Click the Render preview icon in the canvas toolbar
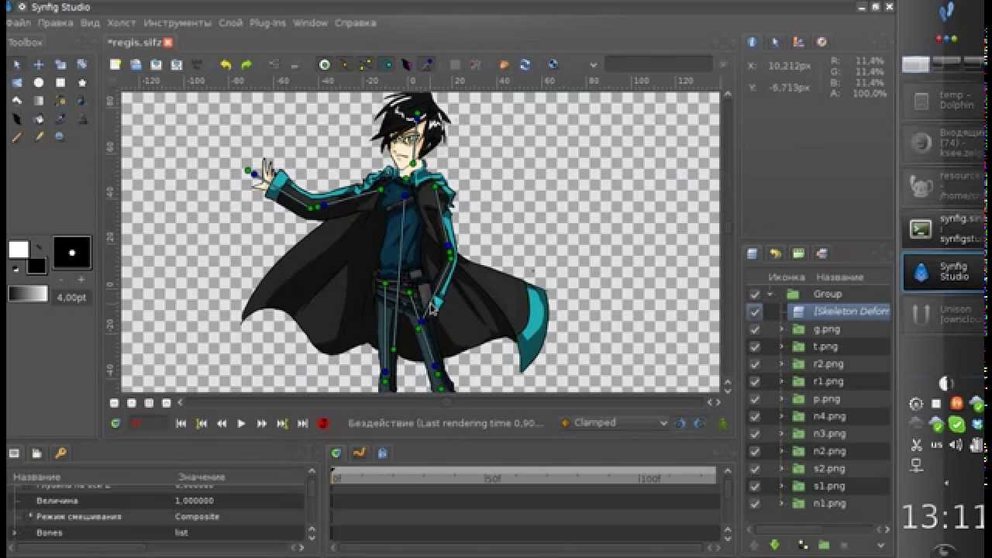Viewport: 992px width, 558px height. click(553, 65)
